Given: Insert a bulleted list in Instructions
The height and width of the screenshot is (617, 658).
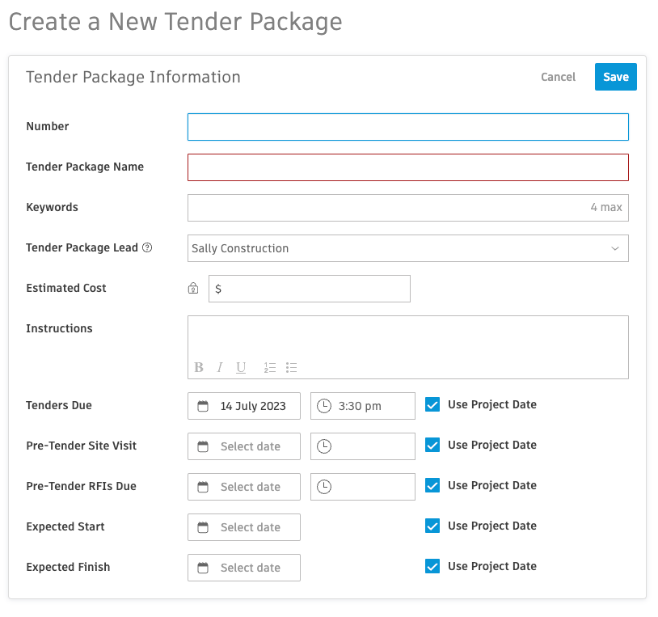Looking at the screenshot, I should 291,367.
